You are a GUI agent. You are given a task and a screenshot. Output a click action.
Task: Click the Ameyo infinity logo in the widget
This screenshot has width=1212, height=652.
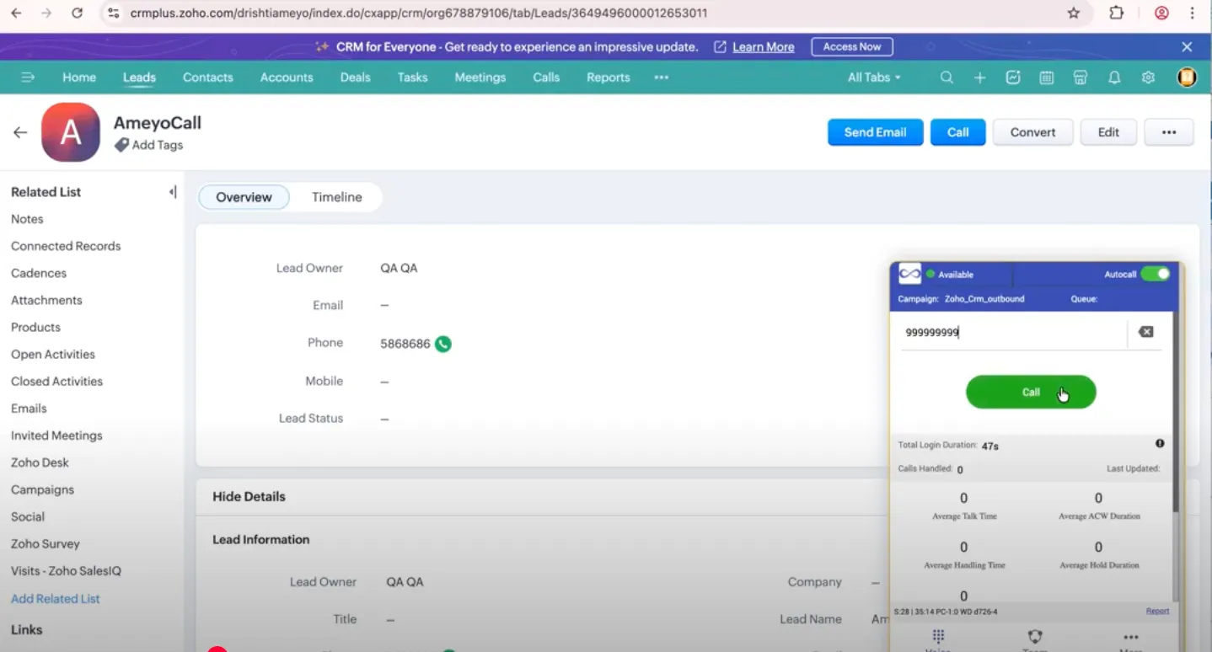(909, 274)
